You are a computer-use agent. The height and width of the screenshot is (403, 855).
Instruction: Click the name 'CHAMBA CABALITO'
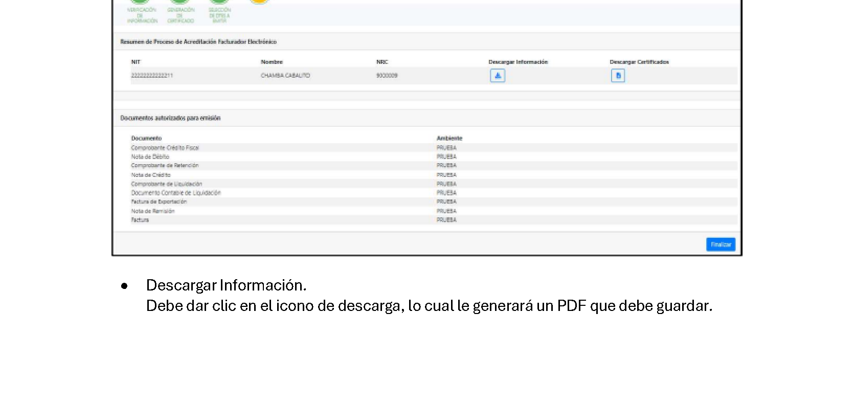point(285,76)
